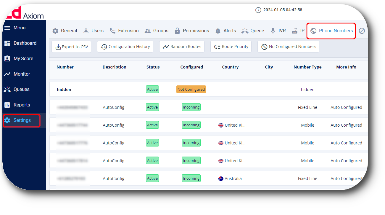Click Export to CSV button
Screen dimensions: 385x215
coord(71,47)
